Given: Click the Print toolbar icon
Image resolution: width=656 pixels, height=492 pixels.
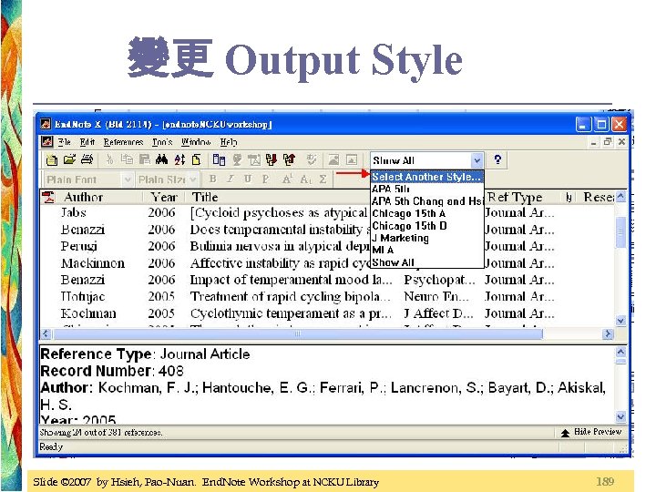Looking at the screenshot, I should [x=87, y=159].
